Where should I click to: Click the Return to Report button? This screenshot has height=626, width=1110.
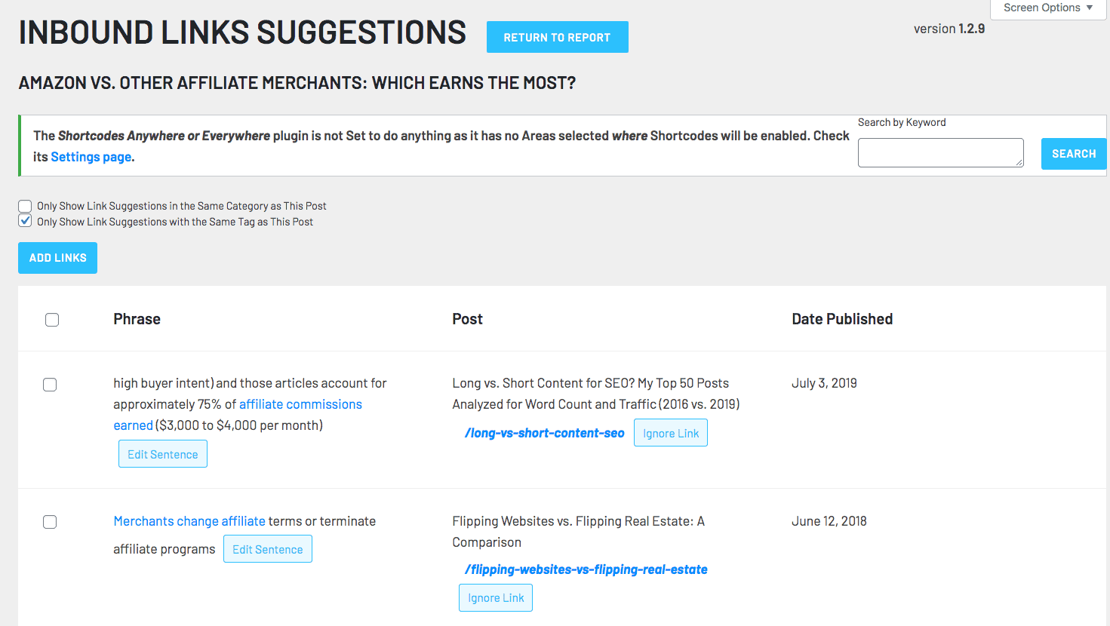(557, 37)
